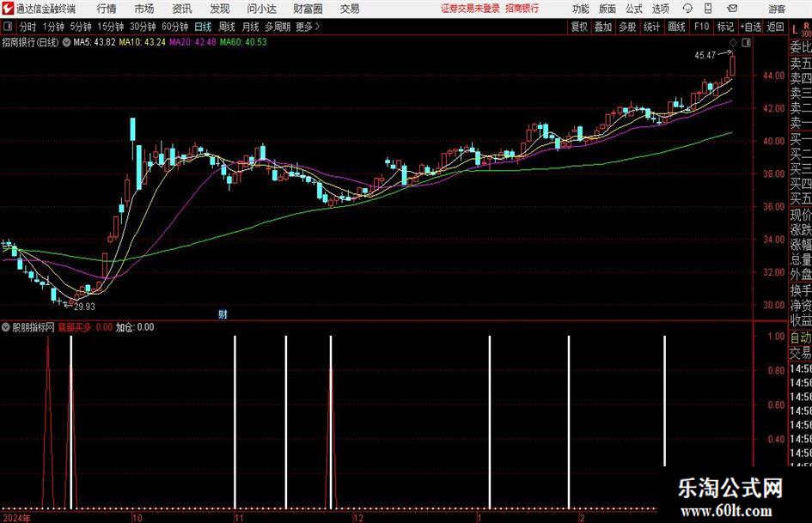812x523 pixels.
Task: Switch to 60分钟 period
Action: pos(175,27)
